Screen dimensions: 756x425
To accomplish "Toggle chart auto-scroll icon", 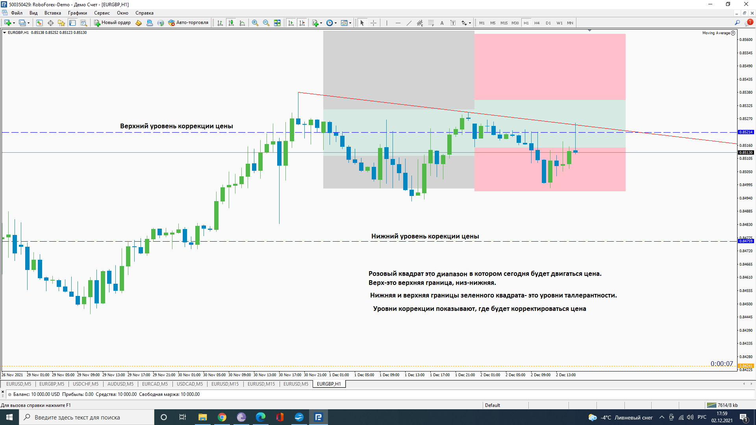I will click(291, 23).
